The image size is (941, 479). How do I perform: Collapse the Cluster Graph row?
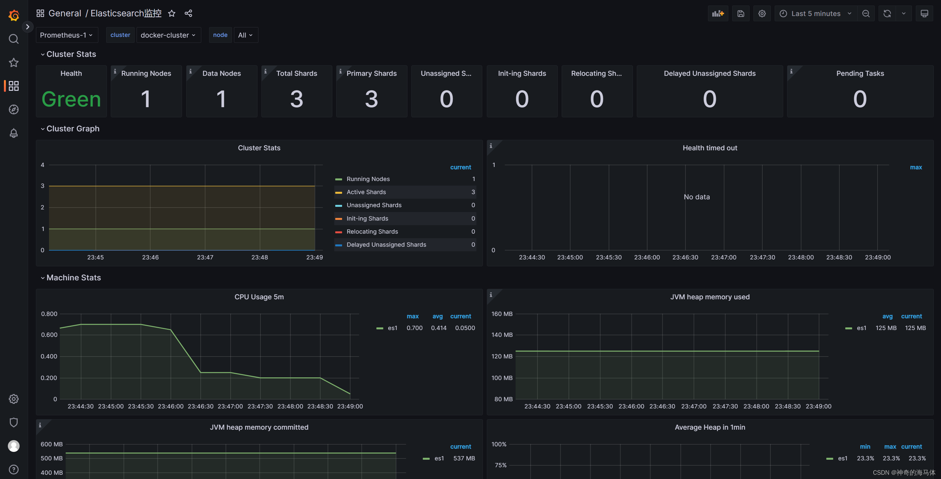click(72, 129)
